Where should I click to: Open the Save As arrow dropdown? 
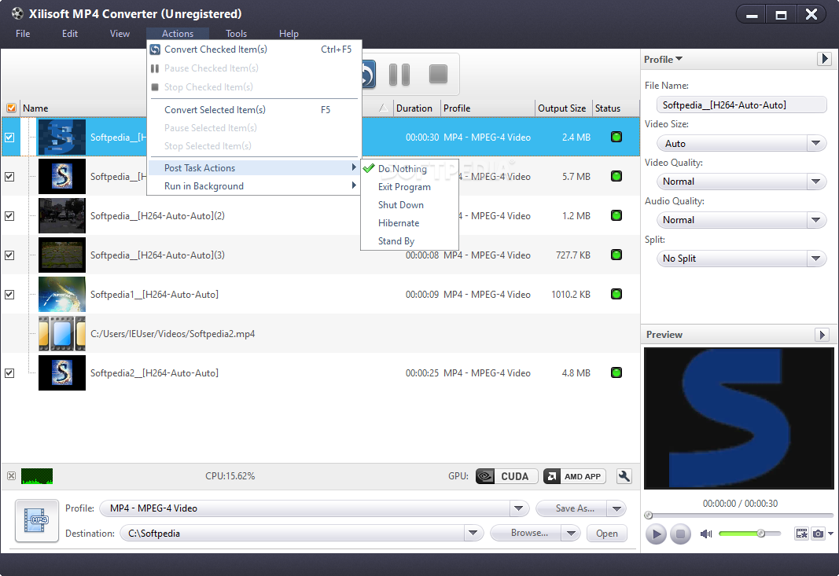[x=617, y=508]
